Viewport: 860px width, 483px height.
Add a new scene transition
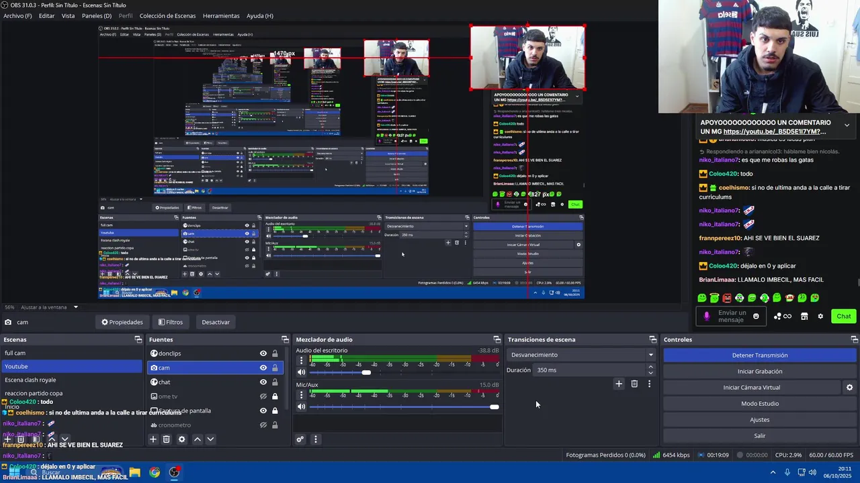[x=619, y=384]
